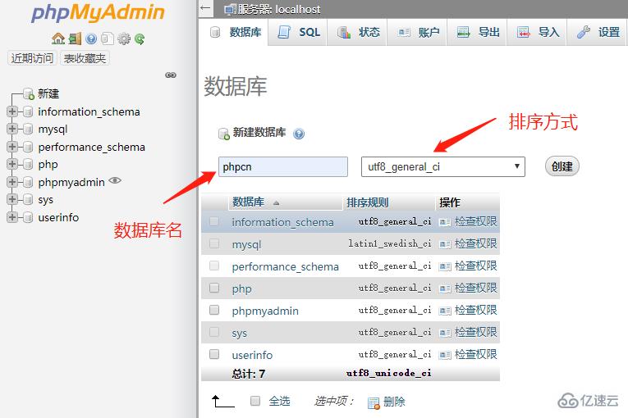This screenshot has height=418, width=628.
Task: Expand mysql tree node
Action: (12, 129)
